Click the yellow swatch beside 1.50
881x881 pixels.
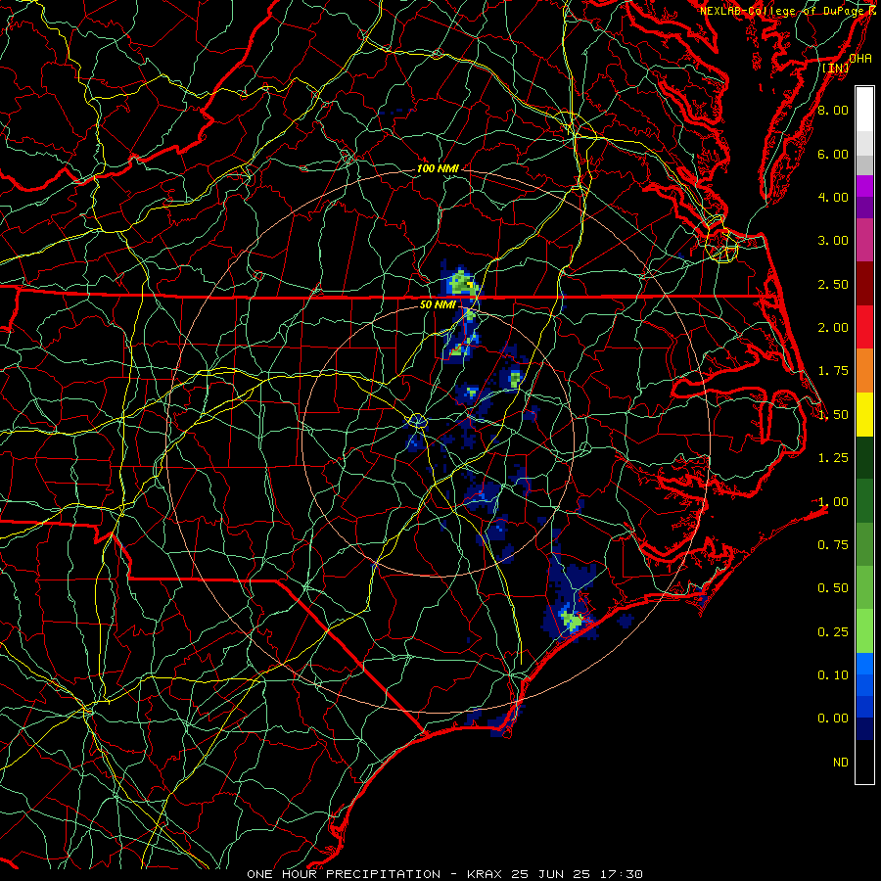pyautogui.click(x=864, y=414)
